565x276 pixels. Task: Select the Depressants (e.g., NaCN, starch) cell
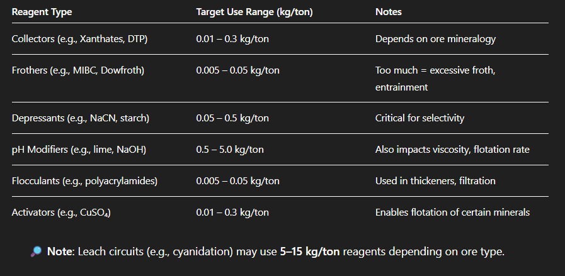[x=81, y=118]
